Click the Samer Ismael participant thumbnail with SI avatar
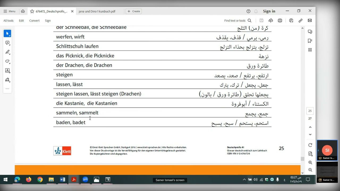The height and width of the screenshot is (191, 340). pyautogui.click(x=327, y=150)
